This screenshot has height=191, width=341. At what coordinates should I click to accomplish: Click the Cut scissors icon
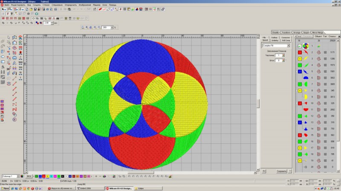click(x=61, y=9)
